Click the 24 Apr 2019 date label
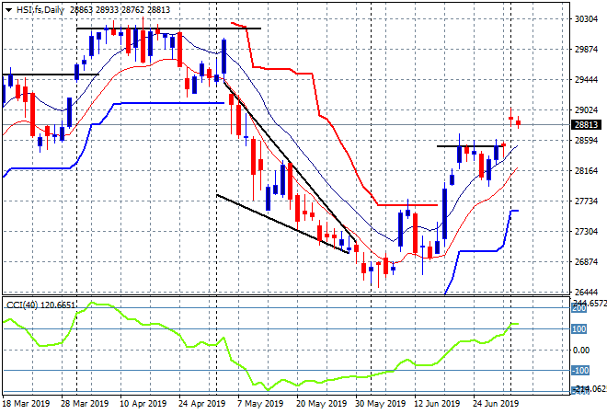The width and height of the screenshot is (607, 414). tap(202, 404)
